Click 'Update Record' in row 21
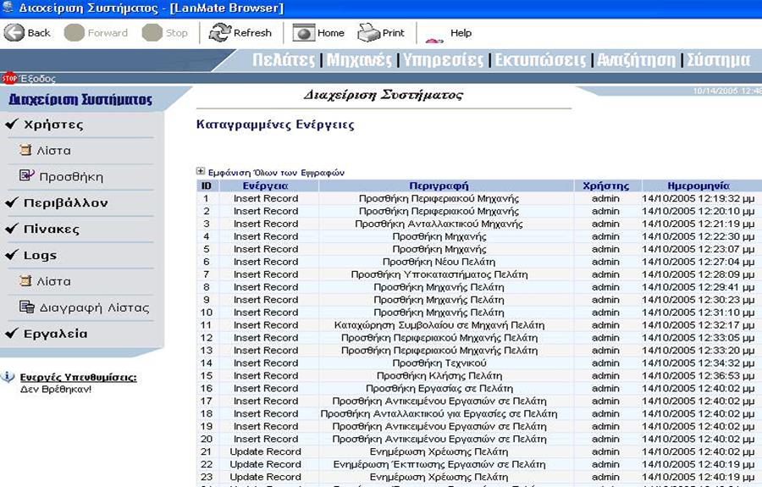This screenshot has height=487, width=762. (265, 451)
